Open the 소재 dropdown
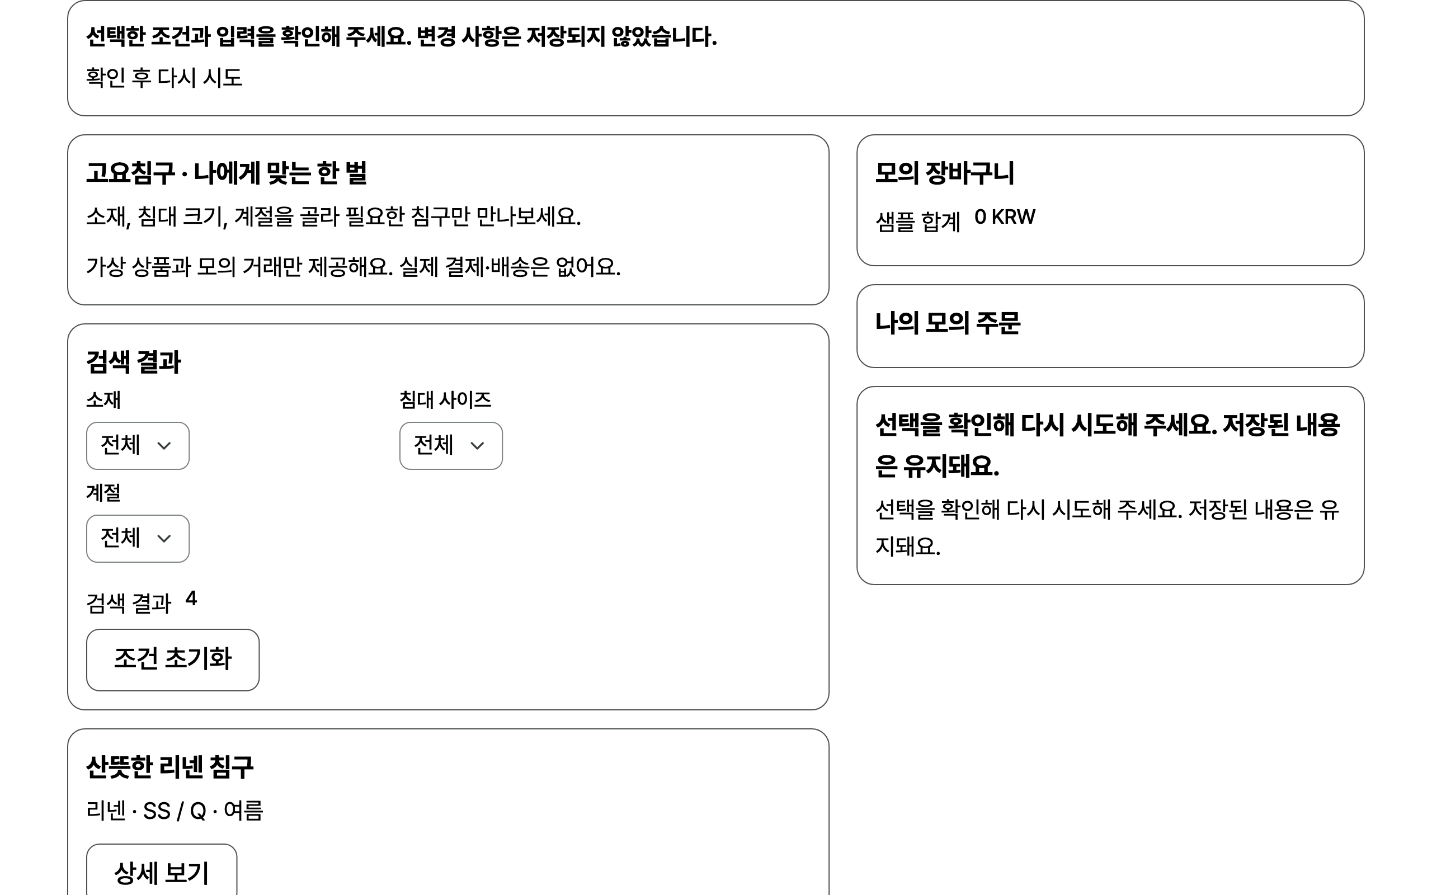This screenshot has height=895, width=1432. 138,446
